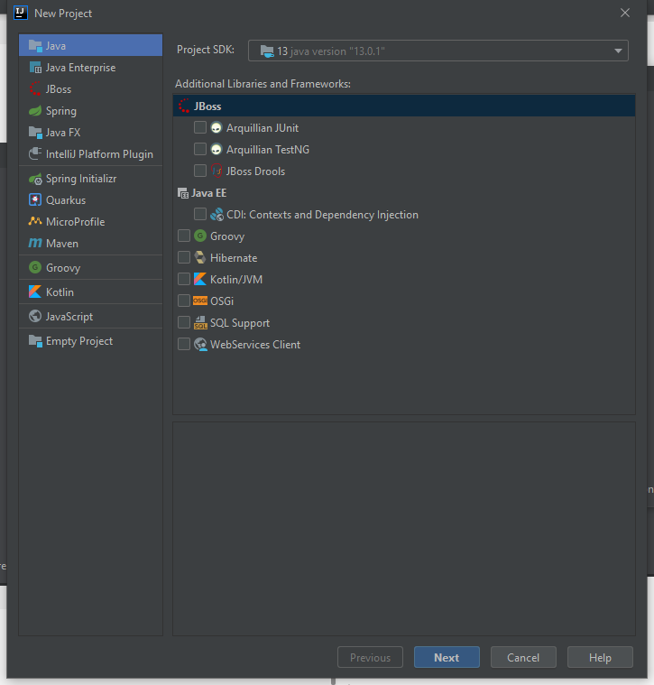Select the Spring Initializr icon
Screen dimensions: 654x685
[35, 179]
